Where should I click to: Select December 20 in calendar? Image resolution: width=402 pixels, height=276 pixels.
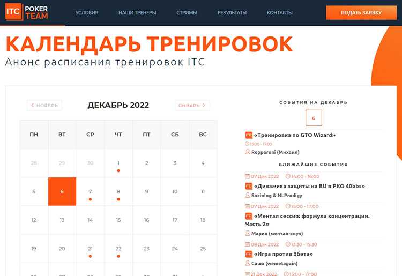(x=62, y=249)
